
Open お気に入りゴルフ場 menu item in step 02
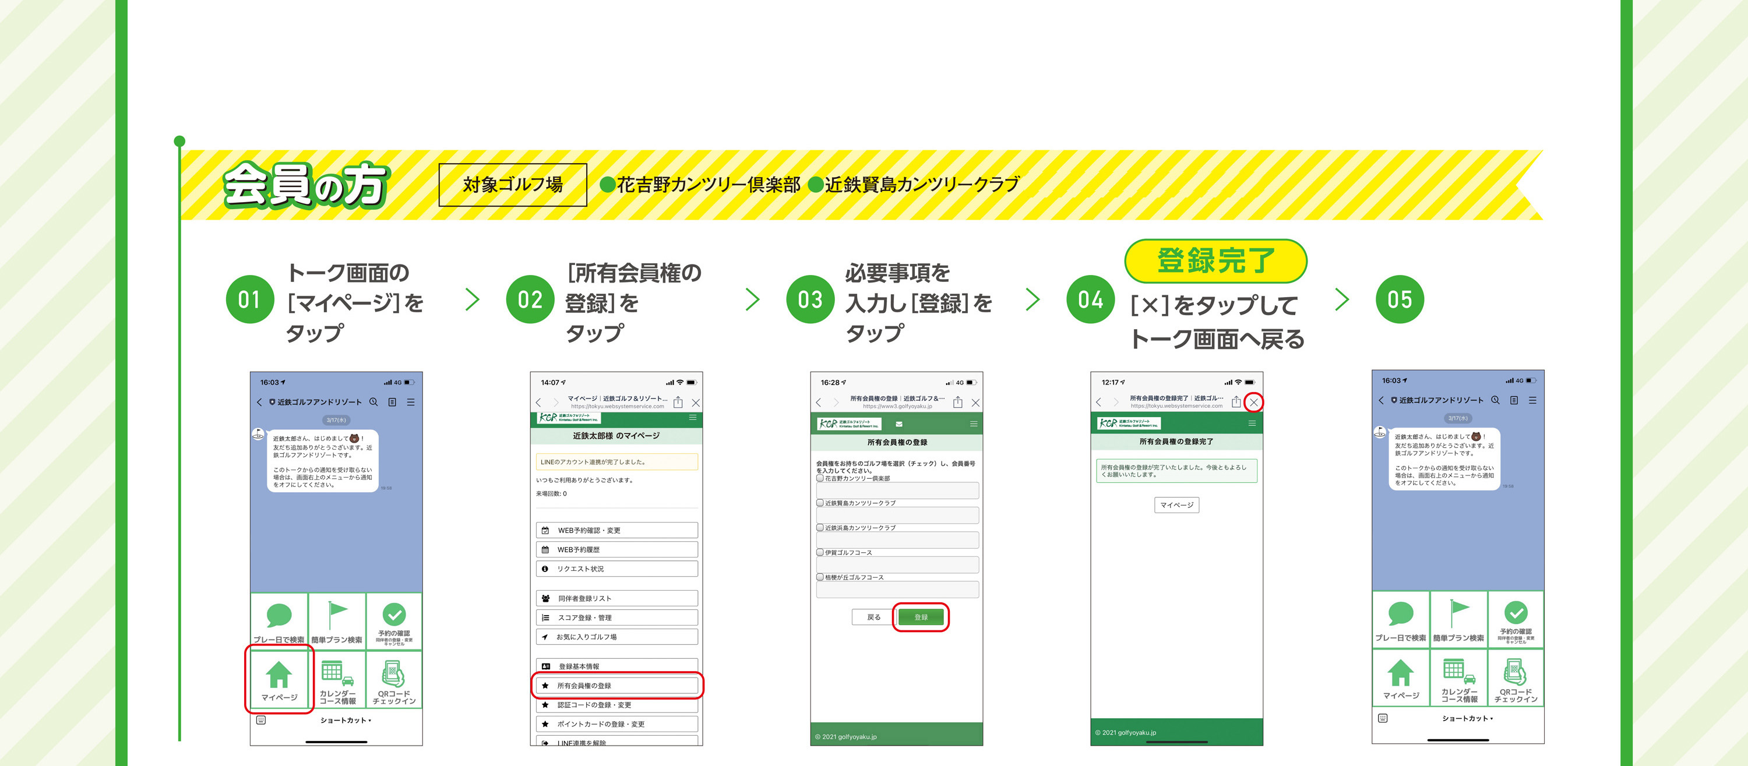pos(617,637)
